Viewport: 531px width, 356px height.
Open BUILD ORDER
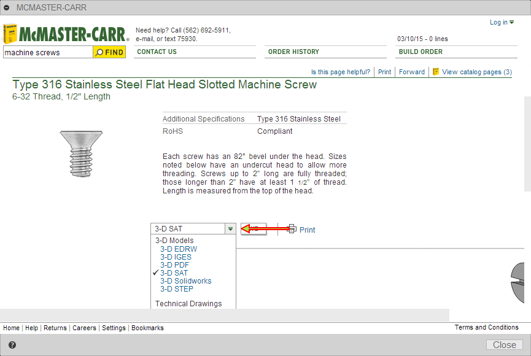(x=421, y=52)
